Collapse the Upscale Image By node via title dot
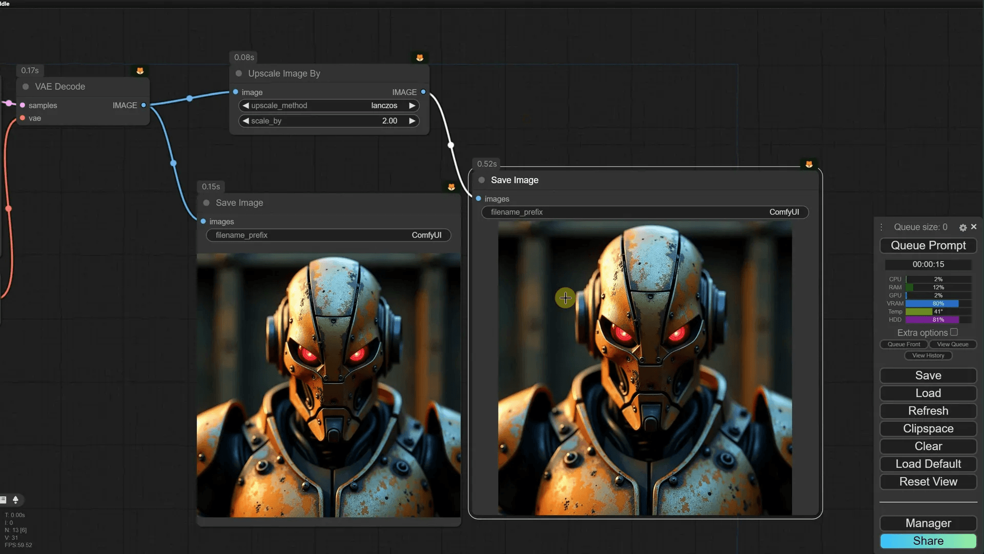984x554 pixels. pos(239,73)
